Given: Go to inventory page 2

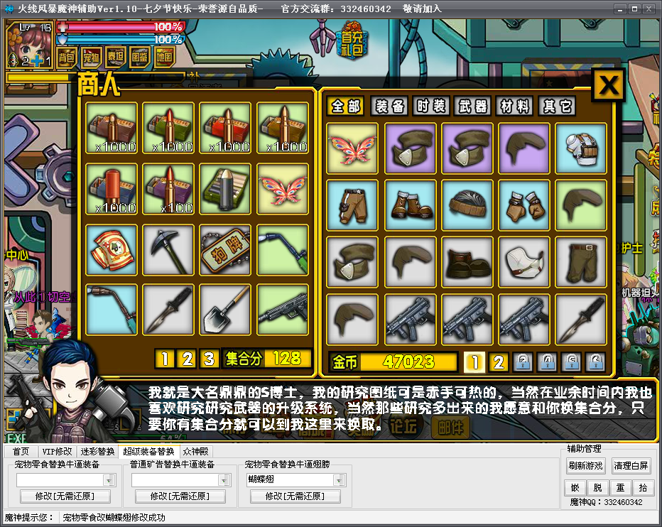Looking at the screenshot, I should click(499, 362).
